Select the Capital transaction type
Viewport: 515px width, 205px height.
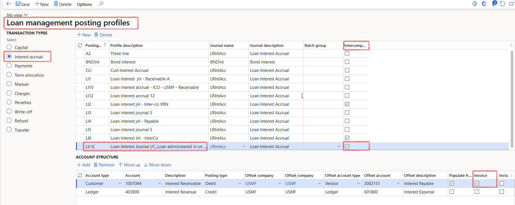(9, 47)
